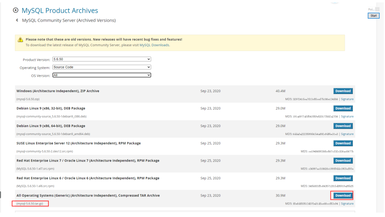Screen dimensions: 385x217
Task: Click the download circle icon beside MySQL Product Archives
Action: click(x=16, y=10)
